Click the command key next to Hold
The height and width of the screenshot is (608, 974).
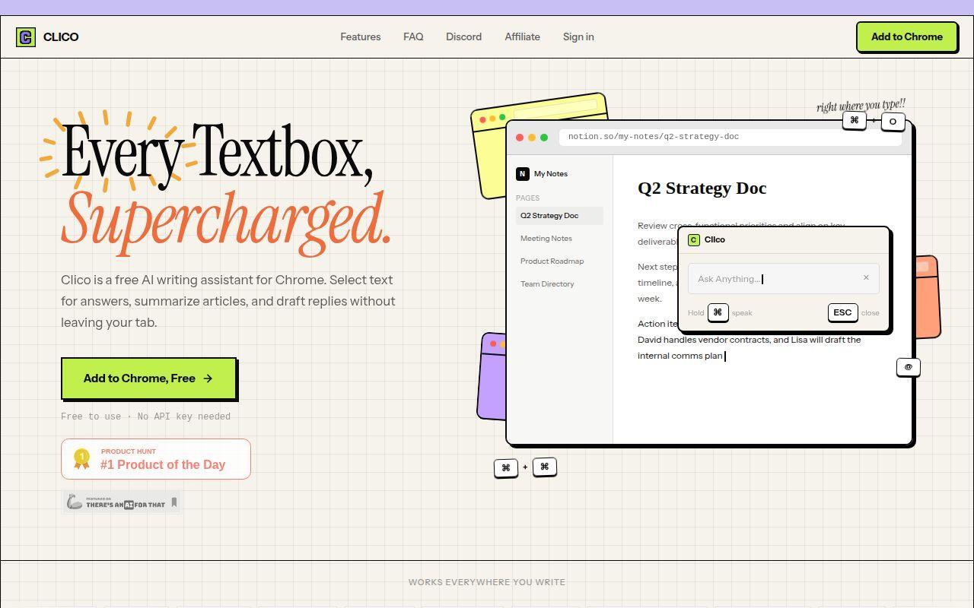pyautogui.click(x=718, y=312)
